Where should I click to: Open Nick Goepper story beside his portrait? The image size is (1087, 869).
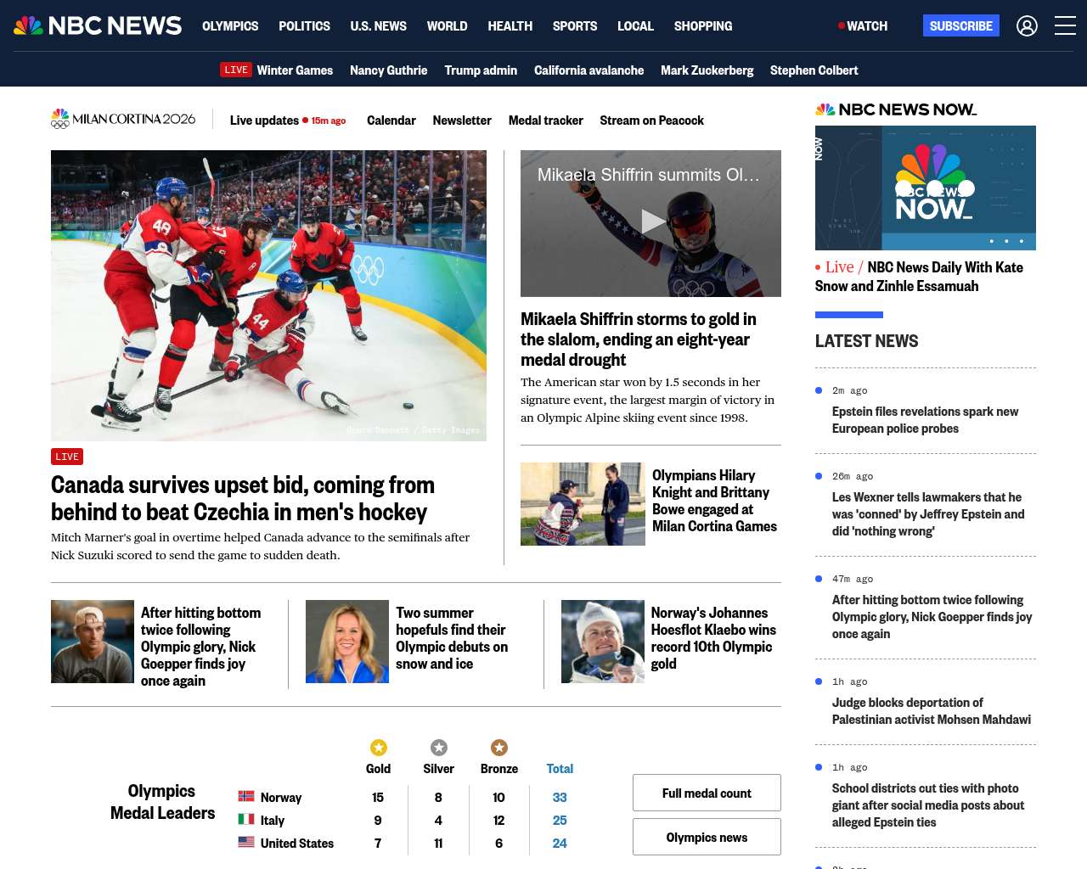coord(201,647)
